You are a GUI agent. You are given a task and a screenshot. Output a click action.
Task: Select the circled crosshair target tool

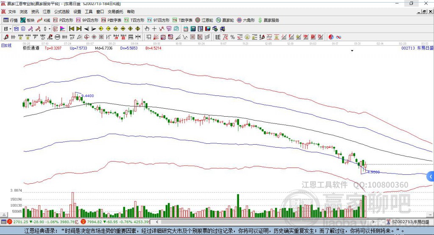(86, 37)
